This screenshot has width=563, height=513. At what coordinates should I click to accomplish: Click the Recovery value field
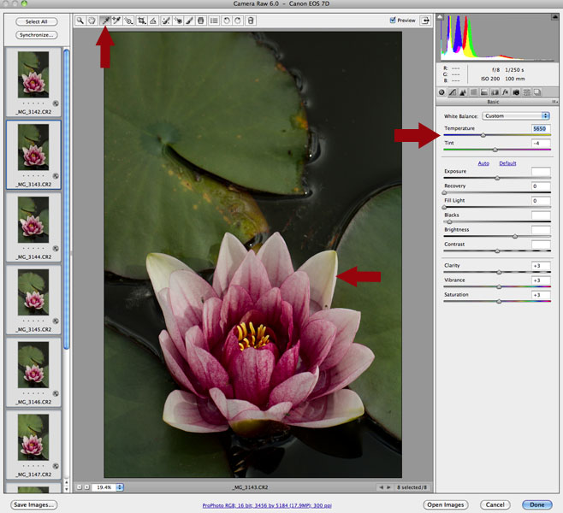pyautogui.click(x=541, y=186)
